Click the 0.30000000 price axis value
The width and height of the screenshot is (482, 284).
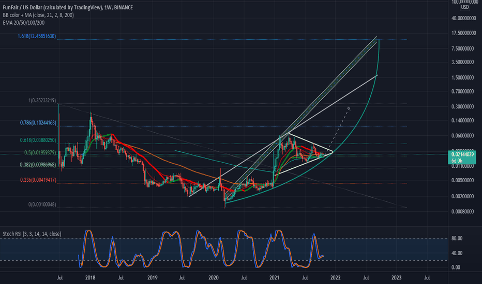click(x=463, y=107)
